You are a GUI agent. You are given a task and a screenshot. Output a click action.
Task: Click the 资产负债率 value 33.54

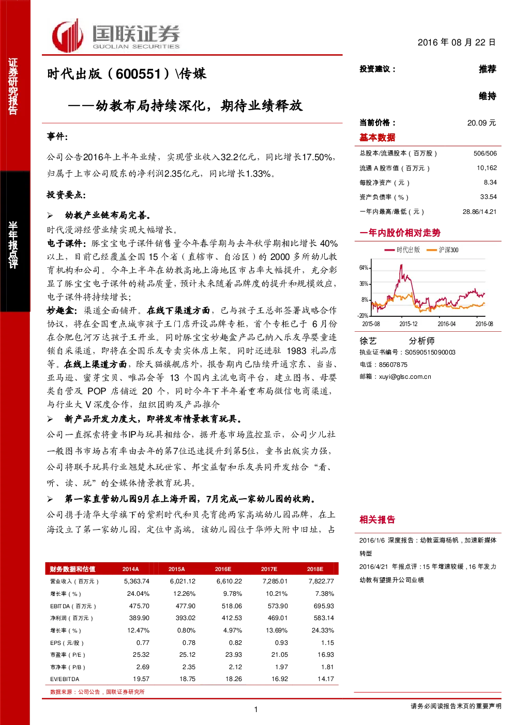488,197
